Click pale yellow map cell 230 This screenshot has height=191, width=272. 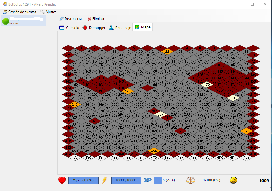[x=233, y=98]
